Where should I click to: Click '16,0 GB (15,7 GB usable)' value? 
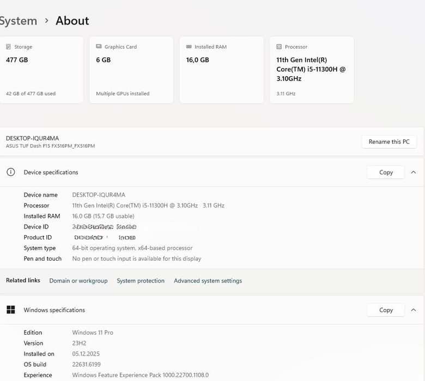point(104,216)
